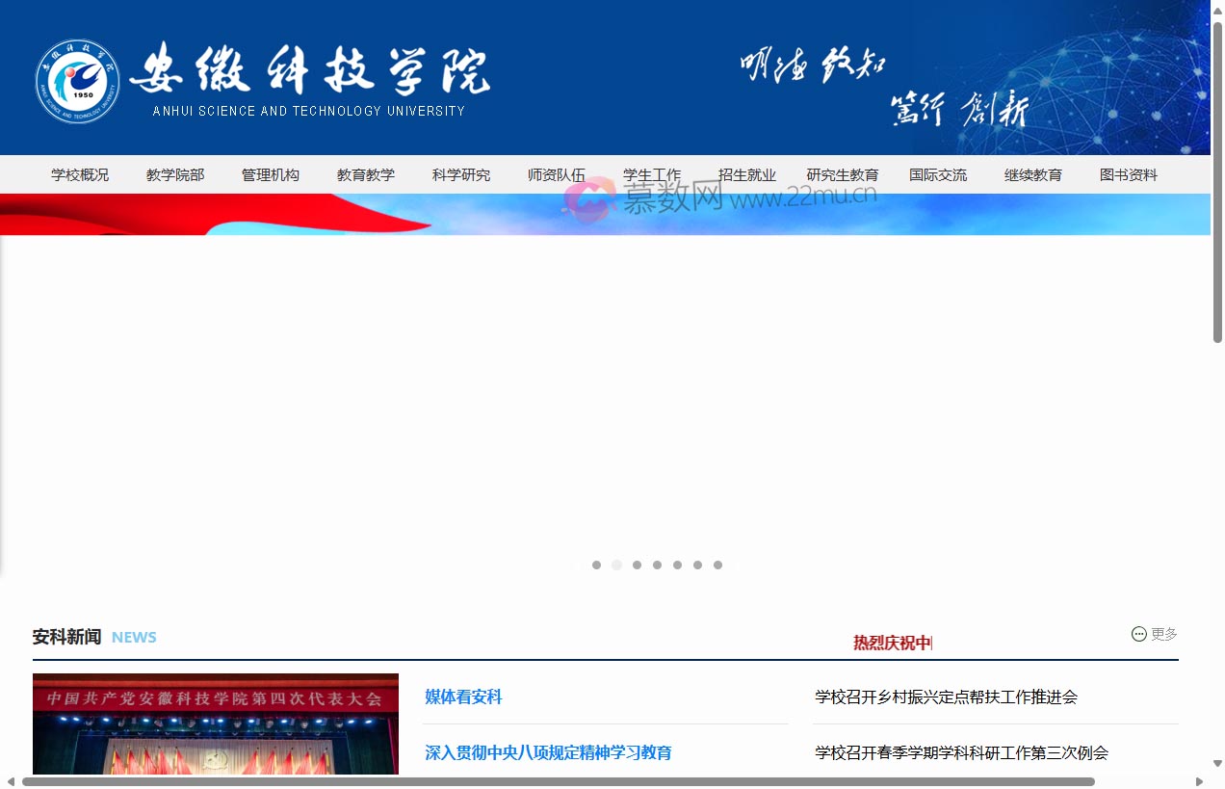Open the "更多" ellipsis icon next to 更多

[1138, 633]
